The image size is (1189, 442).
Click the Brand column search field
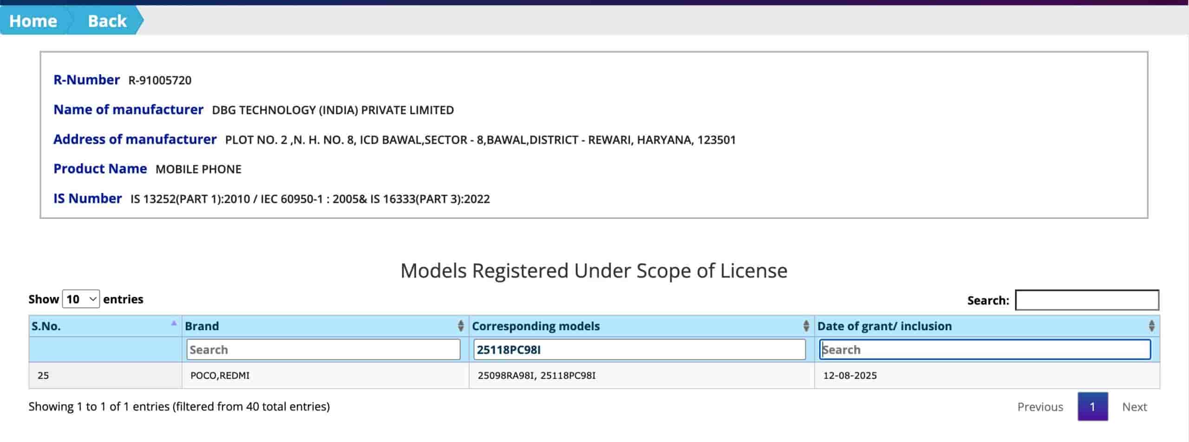click(x=323, y=349)
